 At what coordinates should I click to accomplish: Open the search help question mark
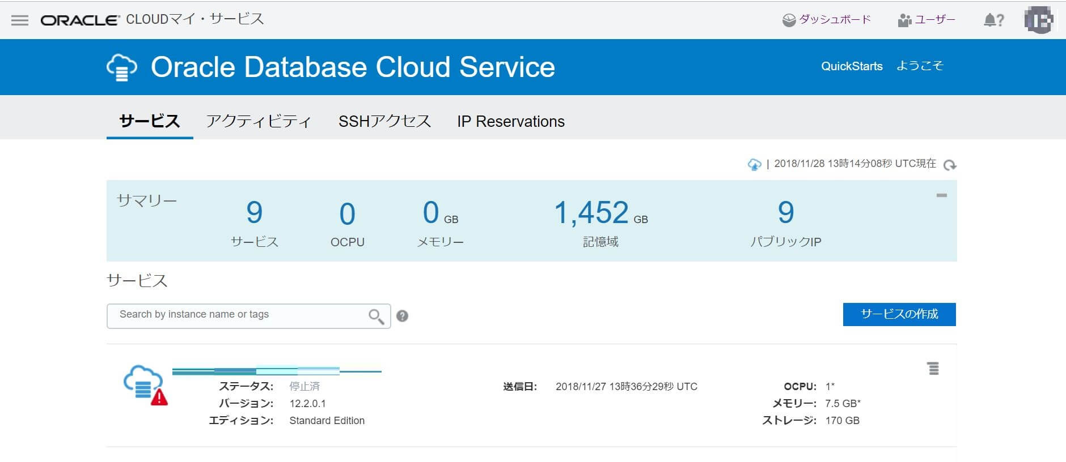click(x=402, y=316)
